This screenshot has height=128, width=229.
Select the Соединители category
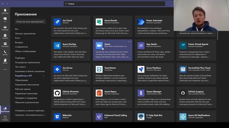pos(21,47)
